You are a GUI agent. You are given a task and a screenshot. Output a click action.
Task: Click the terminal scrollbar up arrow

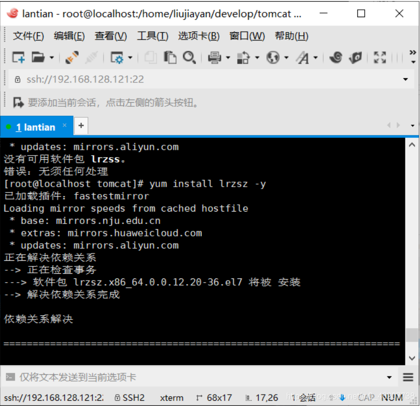click(412, 145)
